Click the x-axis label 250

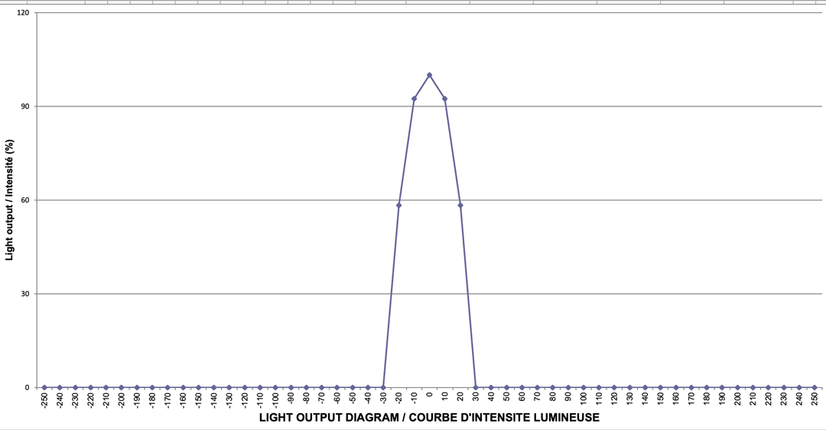tap(815, 398)
